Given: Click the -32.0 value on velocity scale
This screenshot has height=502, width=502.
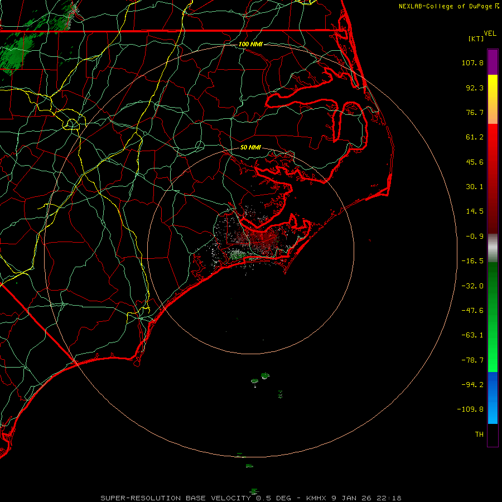Looking at the screenshot, I should click(472, 286).
